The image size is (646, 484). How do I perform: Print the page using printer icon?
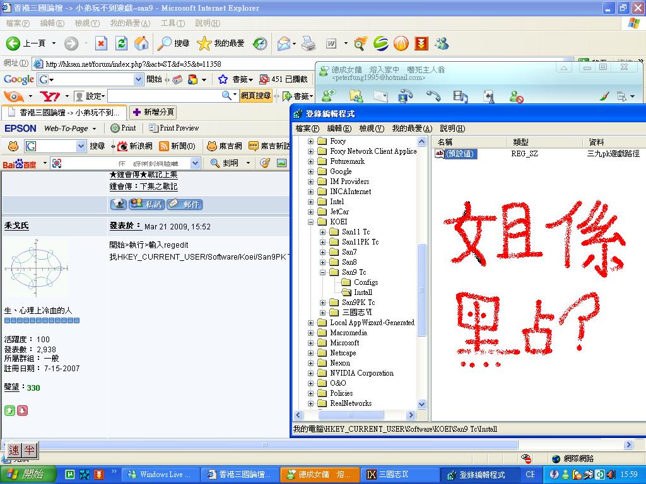pyautogui.click(x=308, y=43)
